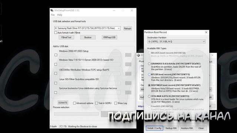Launch RMPrepUSB
This screenshot has width=237, height=133.
point(110,37)
